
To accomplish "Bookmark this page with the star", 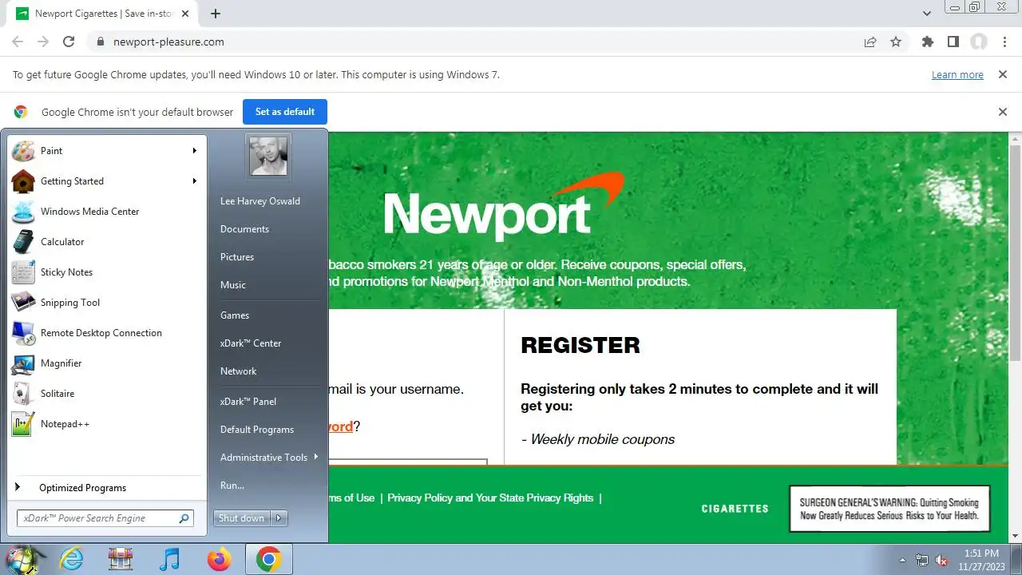I will [x=896, y=42].
